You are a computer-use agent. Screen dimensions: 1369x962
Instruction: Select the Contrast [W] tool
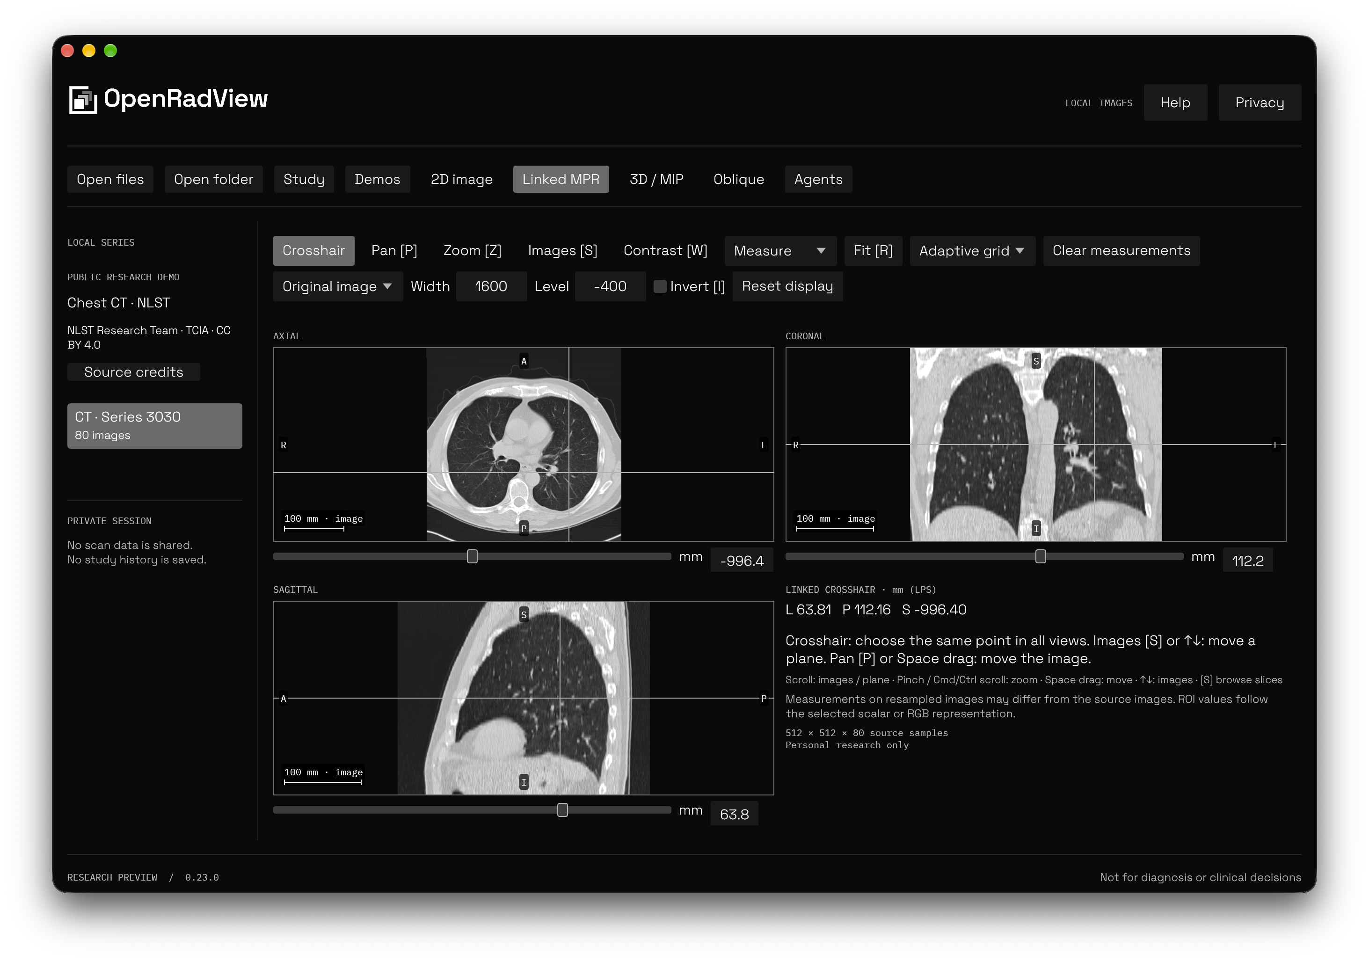click(x=665, y=250)
